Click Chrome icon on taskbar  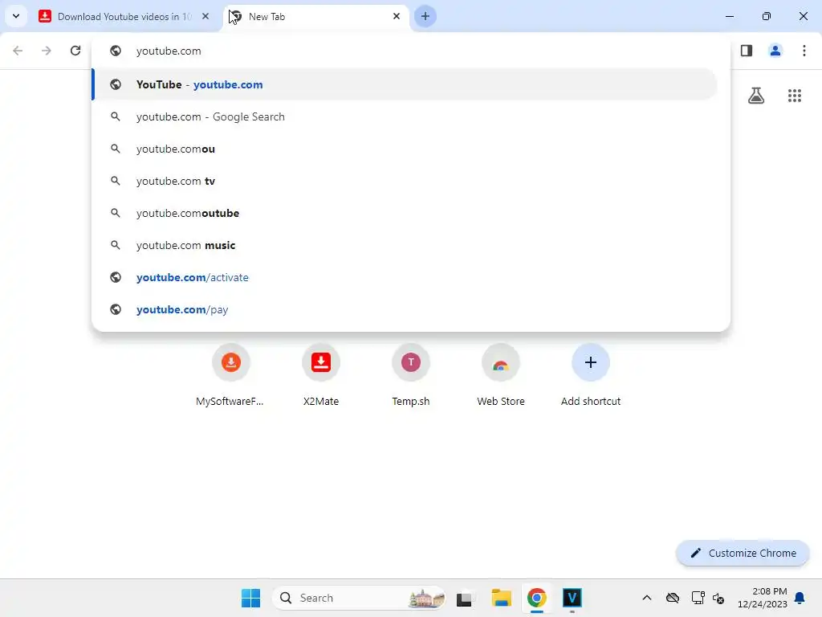[536, 598]
